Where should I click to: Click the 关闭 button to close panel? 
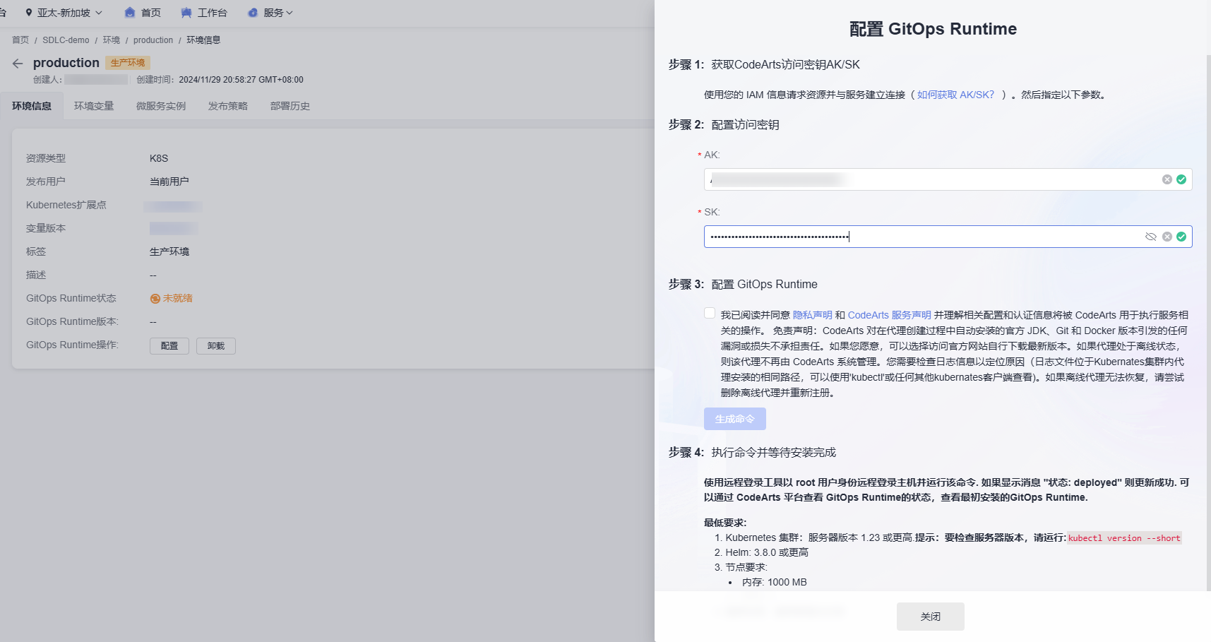[x=931, y=617]
